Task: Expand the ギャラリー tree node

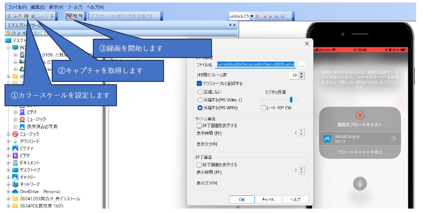Action: coord(9,177)
